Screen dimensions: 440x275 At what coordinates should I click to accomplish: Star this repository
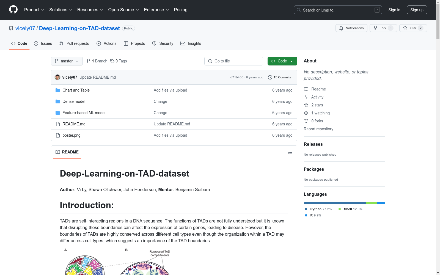(x=413, y=28)
